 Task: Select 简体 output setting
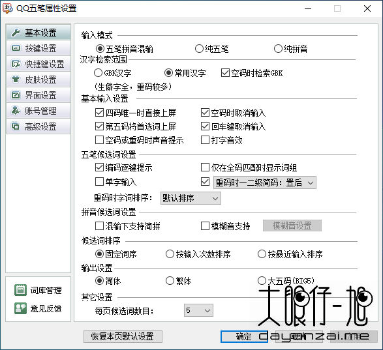tap(99, 281)
